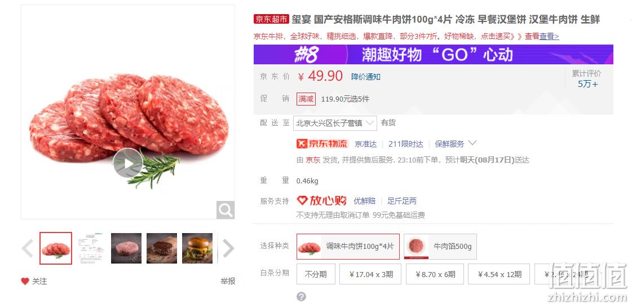The image size is (632, 307).
Task: Click the 京东超市 red badge
Action: [x=272, y=19]
